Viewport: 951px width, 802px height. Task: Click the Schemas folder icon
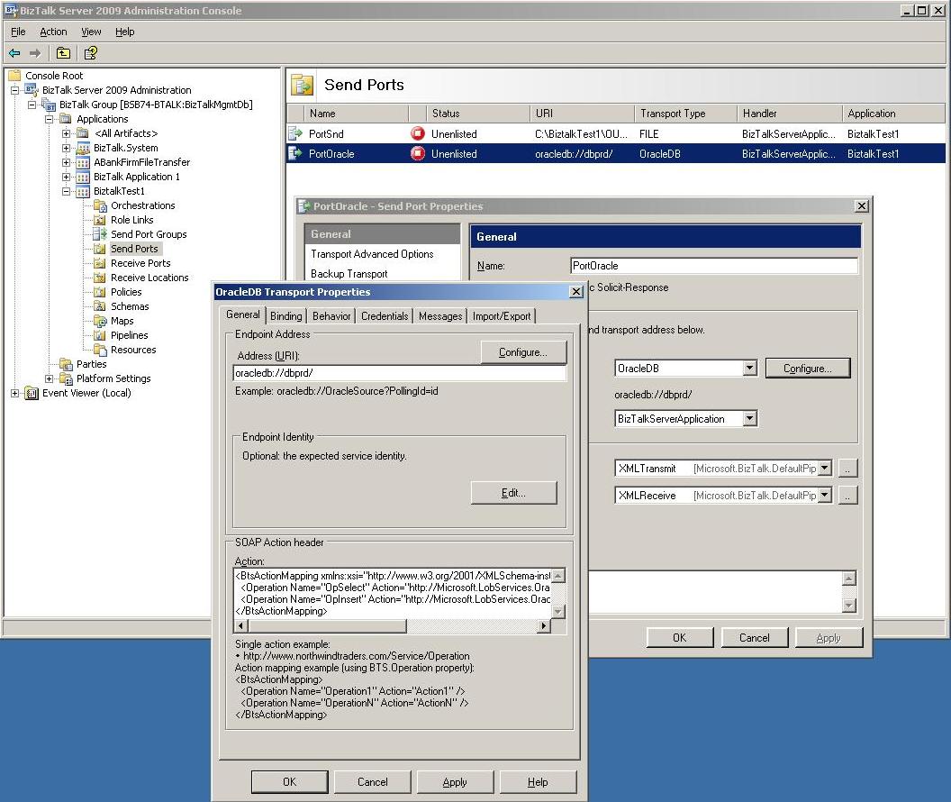pyautogui.click(x=100, y=306)
